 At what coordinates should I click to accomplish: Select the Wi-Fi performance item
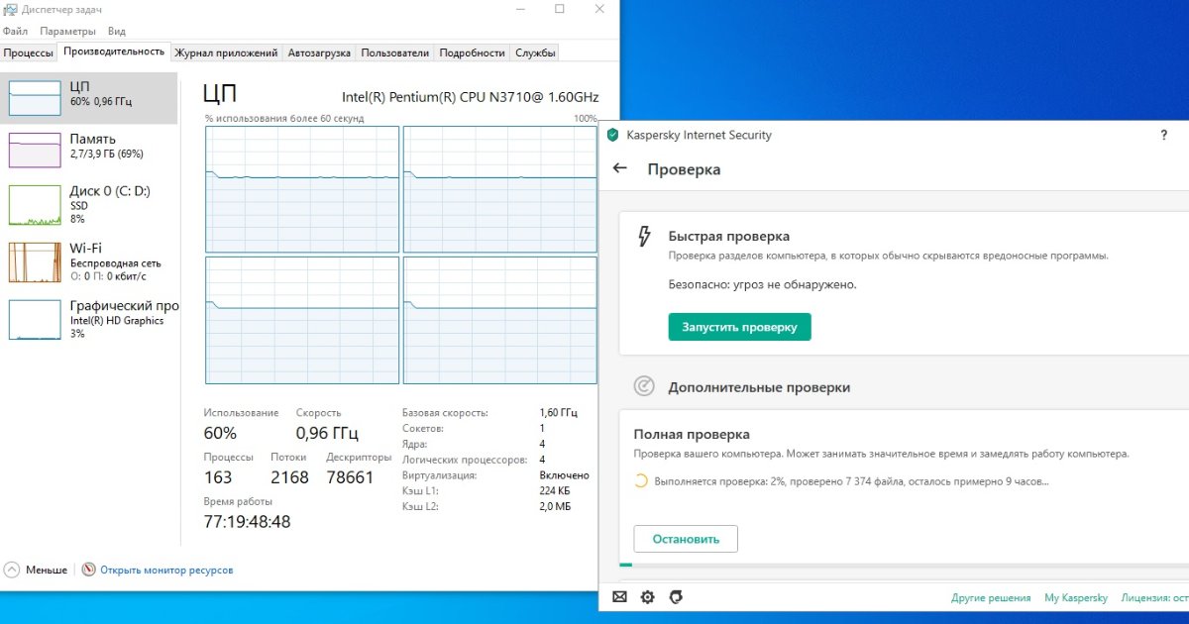89,261
